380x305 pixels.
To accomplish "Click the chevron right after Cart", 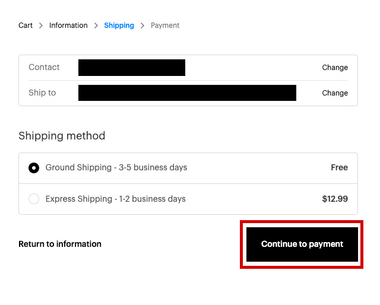I will tap(41, 26).
